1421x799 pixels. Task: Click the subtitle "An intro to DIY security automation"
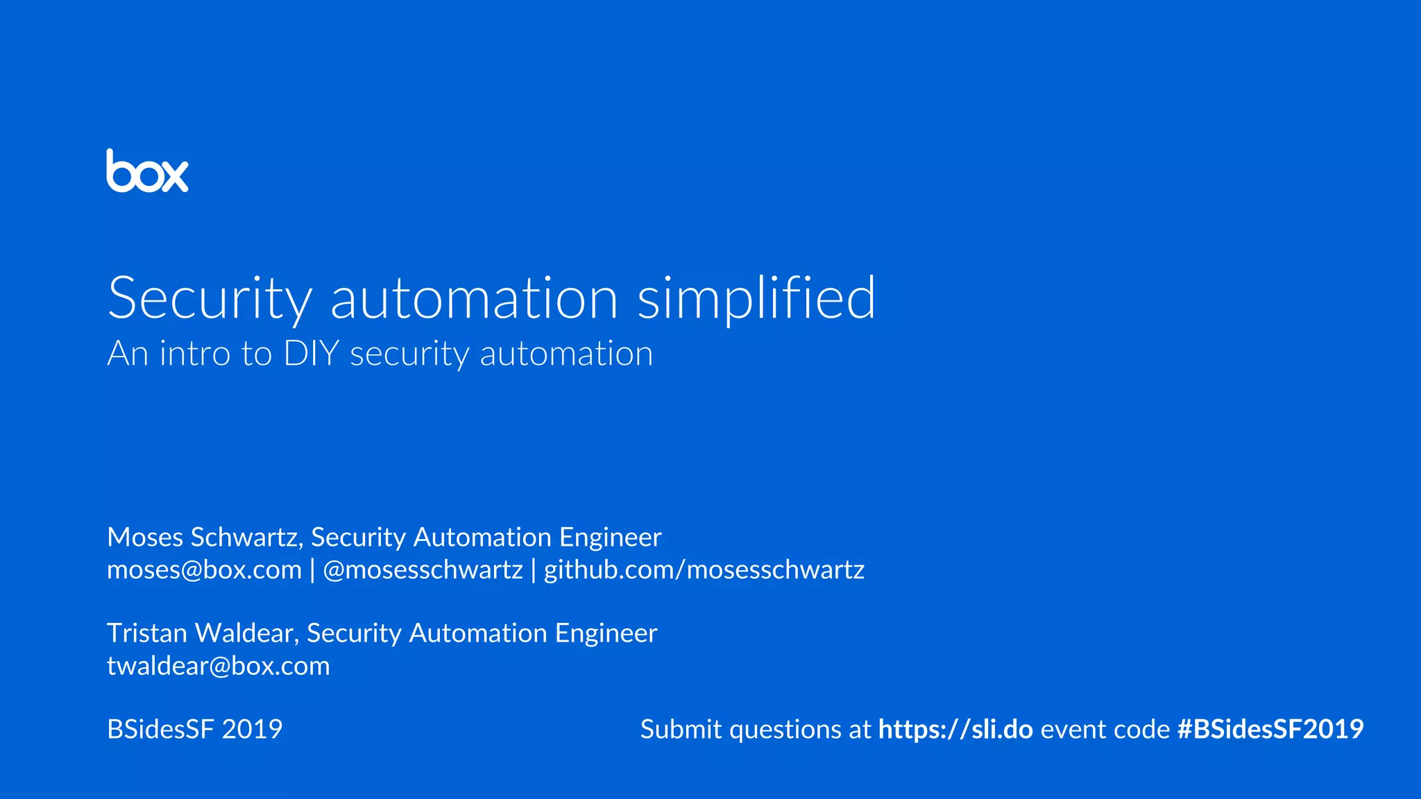click(x=380, y=354)
